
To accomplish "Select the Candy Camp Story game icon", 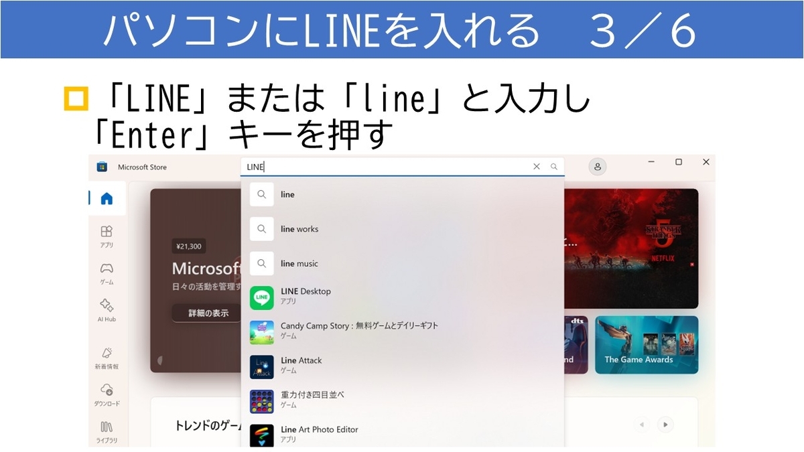I will tap(262, 332).
